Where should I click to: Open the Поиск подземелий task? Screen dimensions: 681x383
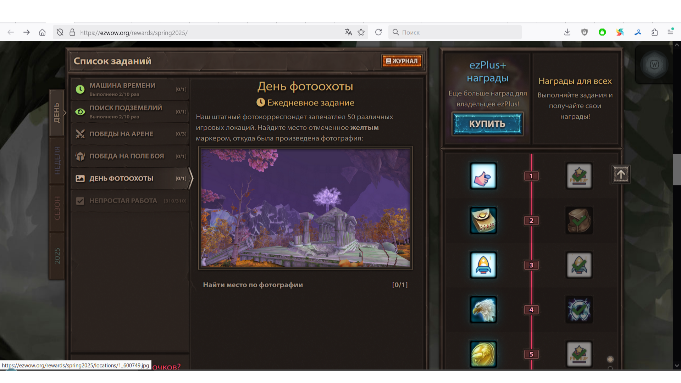pos(130,112)
